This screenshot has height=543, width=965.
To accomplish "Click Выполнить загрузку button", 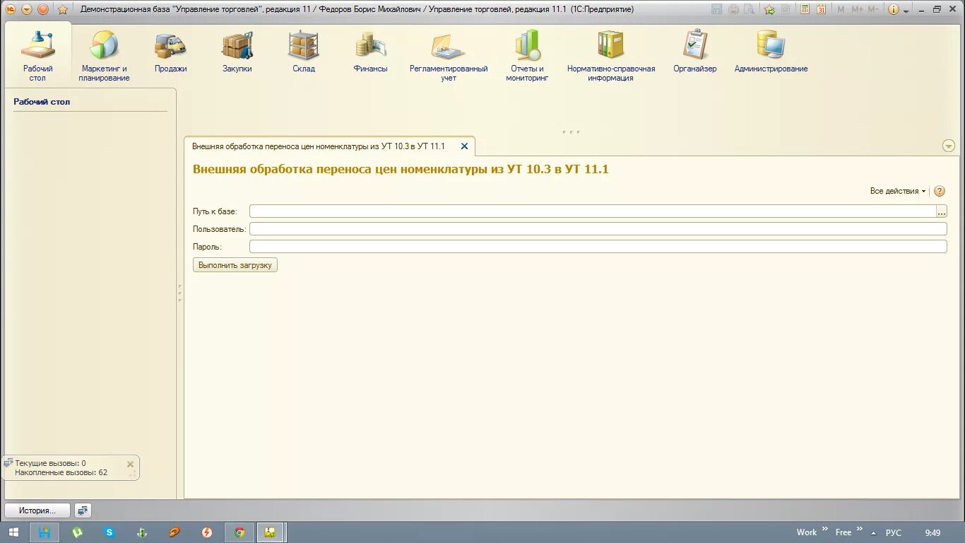I will [235, 265].
